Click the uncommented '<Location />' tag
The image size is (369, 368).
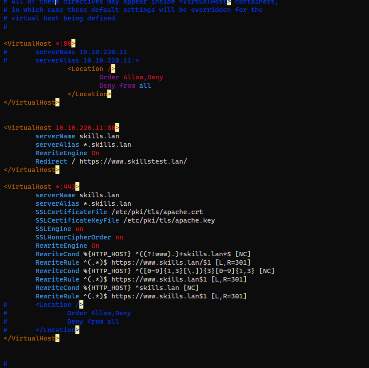pyautogui.click(x=91, y=69)
